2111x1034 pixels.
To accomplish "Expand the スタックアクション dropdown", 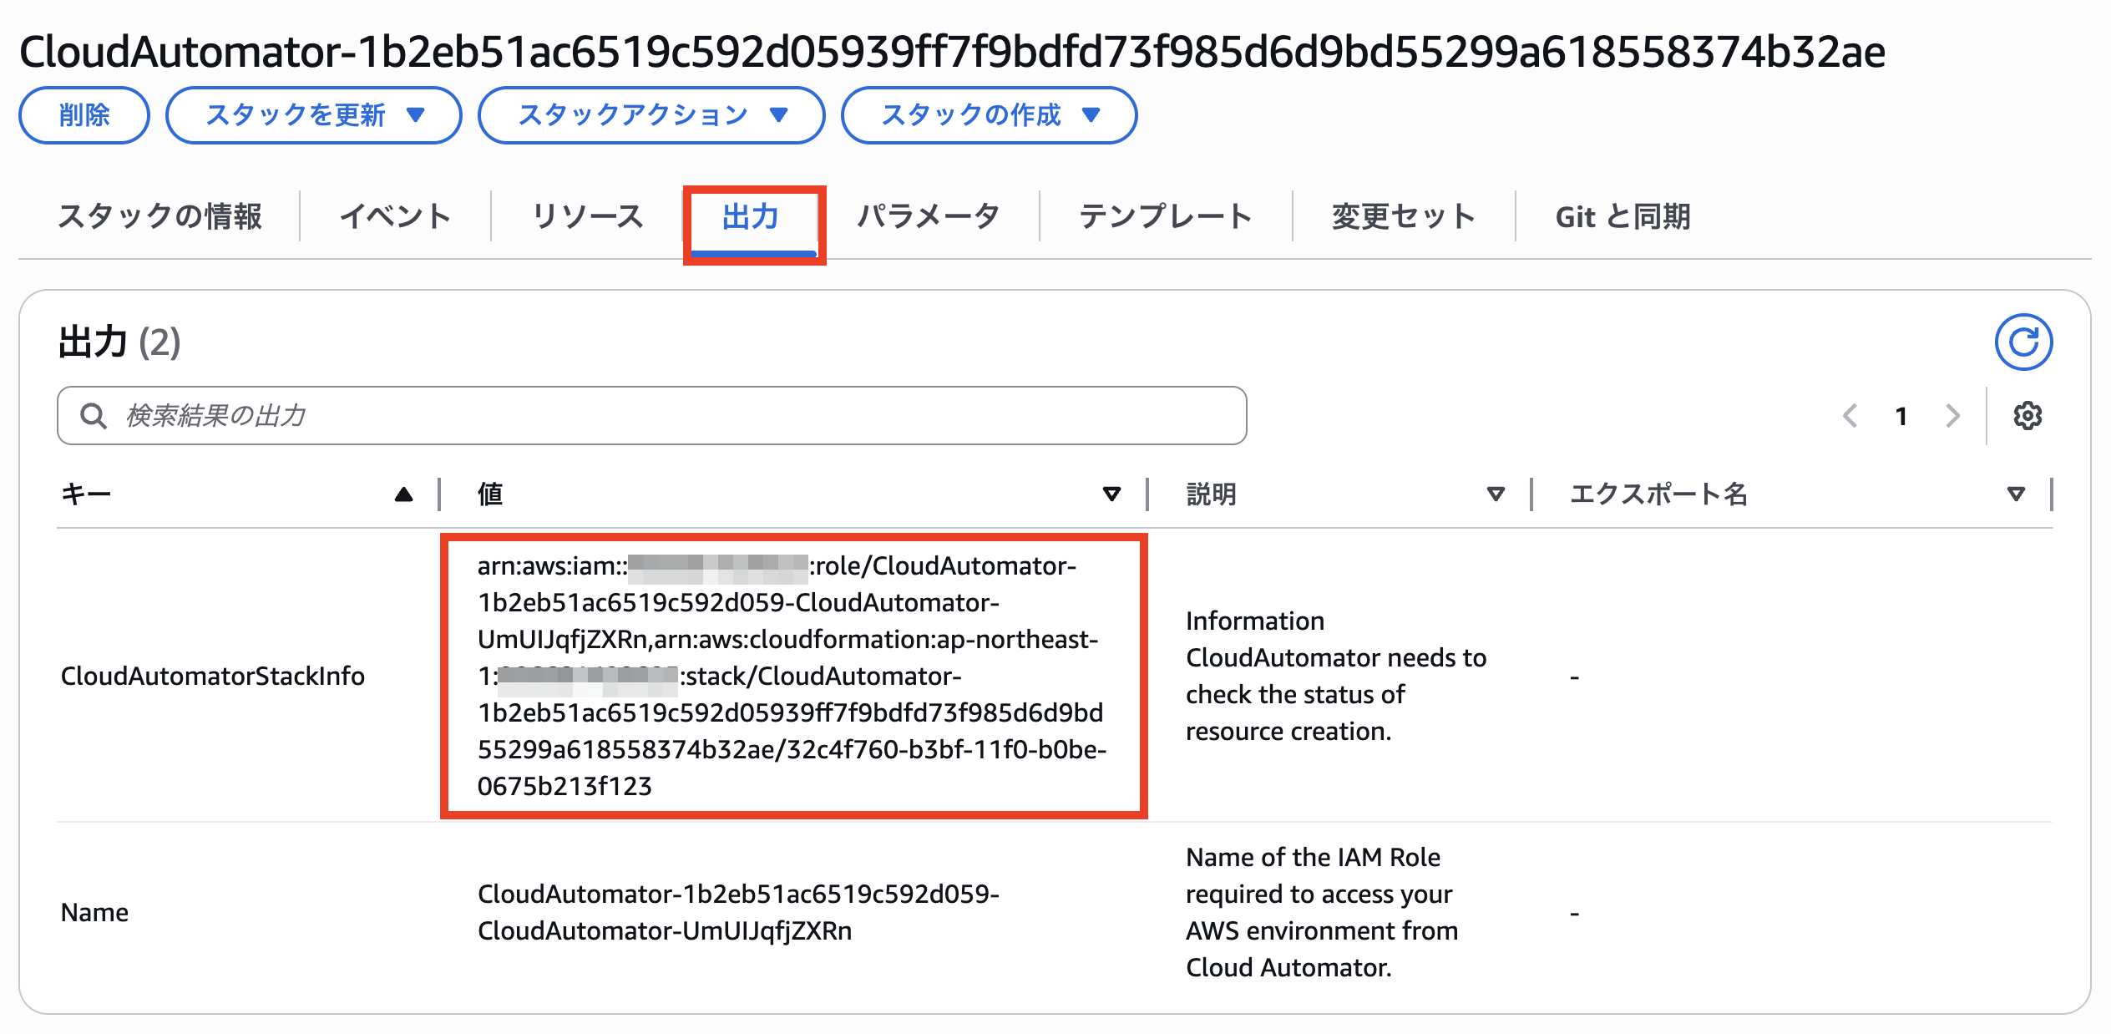I will 651,115.
